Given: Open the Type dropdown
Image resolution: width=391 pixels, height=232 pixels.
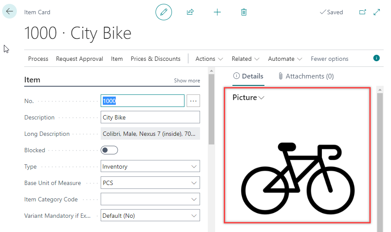Looking at the screenshot, I should (150, 166).
